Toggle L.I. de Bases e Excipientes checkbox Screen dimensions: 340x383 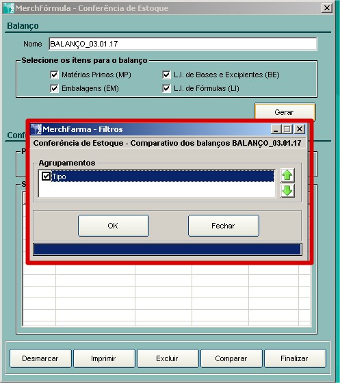166,75
